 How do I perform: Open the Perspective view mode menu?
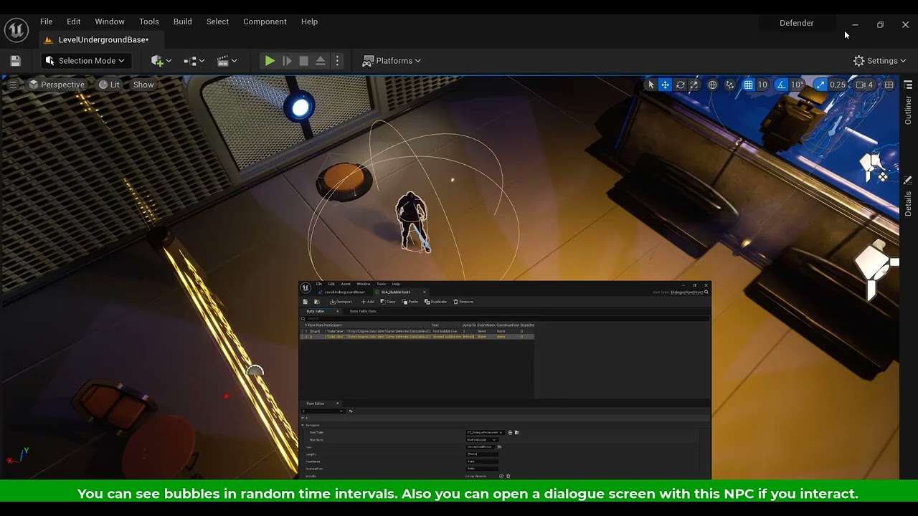click(x=57, y=85)
